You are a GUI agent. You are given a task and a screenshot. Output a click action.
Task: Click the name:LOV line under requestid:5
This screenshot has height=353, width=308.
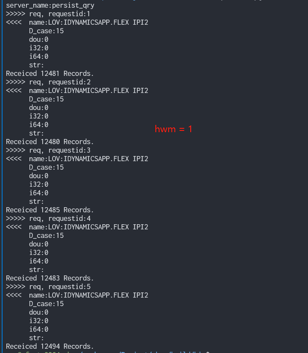[88, 295]
